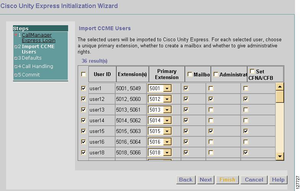This screenshot has width=300, height=191.
Task: Uncheck import checkbox for user12
Action: (83, 99)
